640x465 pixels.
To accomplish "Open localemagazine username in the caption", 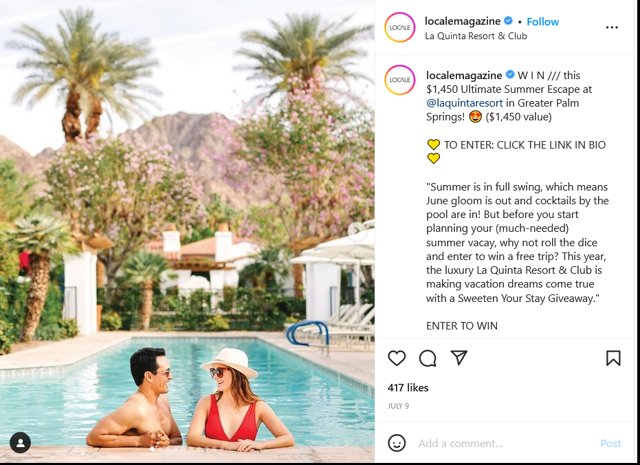I will tap(464, 75).
